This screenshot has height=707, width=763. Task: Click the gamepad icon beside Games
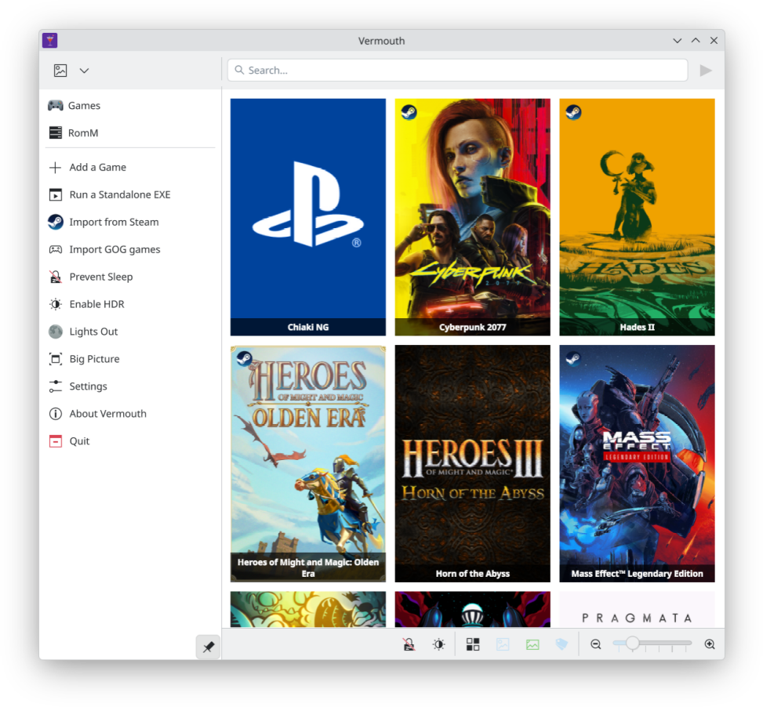click(x=56, y=106)
